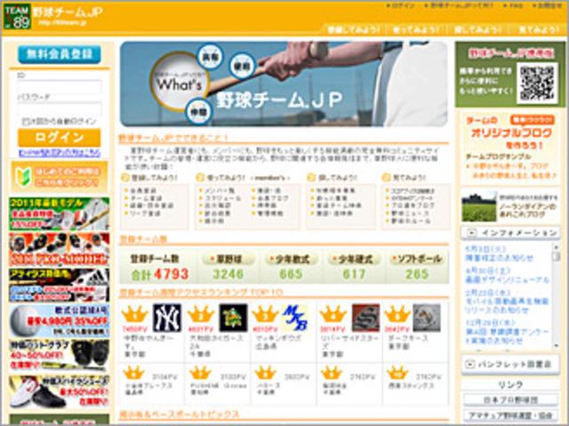The width and height of the screenshot is (569, 426).
Task: Focus the ID input field
Action: pyautogui.click(x=60, y=87)
